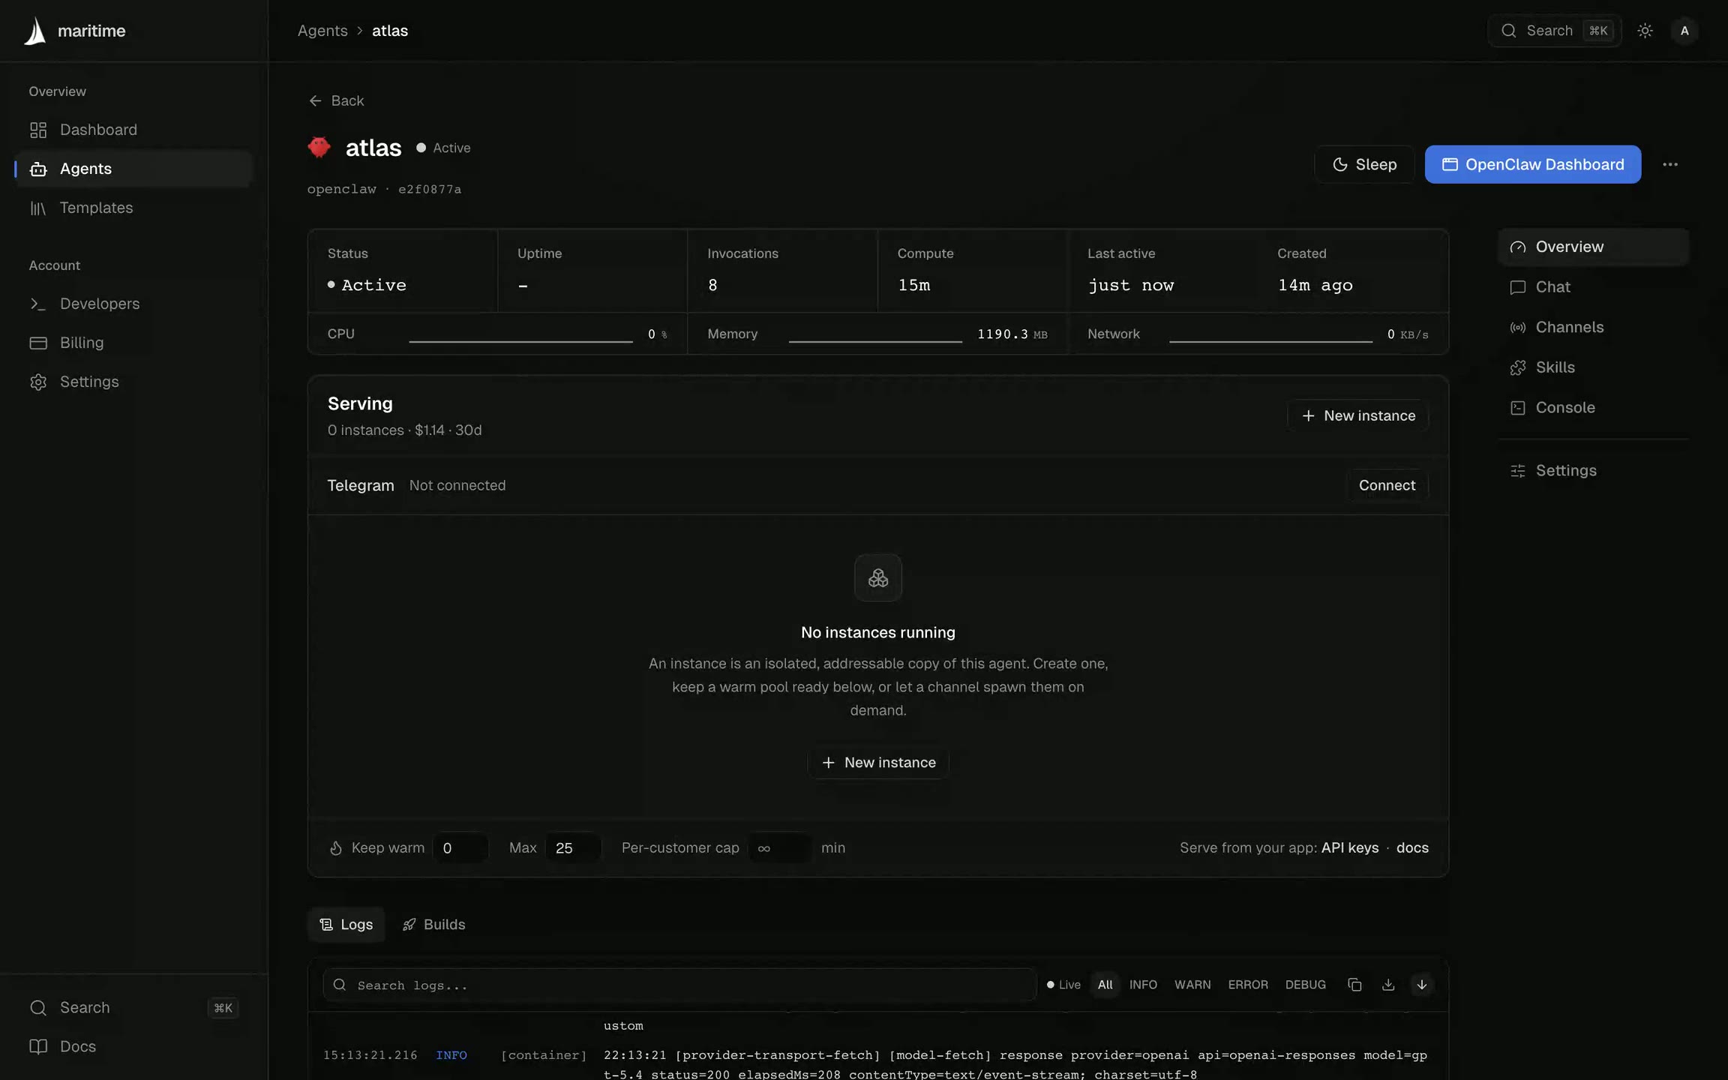Click the magnifier icon in log search
Viewport: 1728px width, 1080px height.
tap(340, 985)
